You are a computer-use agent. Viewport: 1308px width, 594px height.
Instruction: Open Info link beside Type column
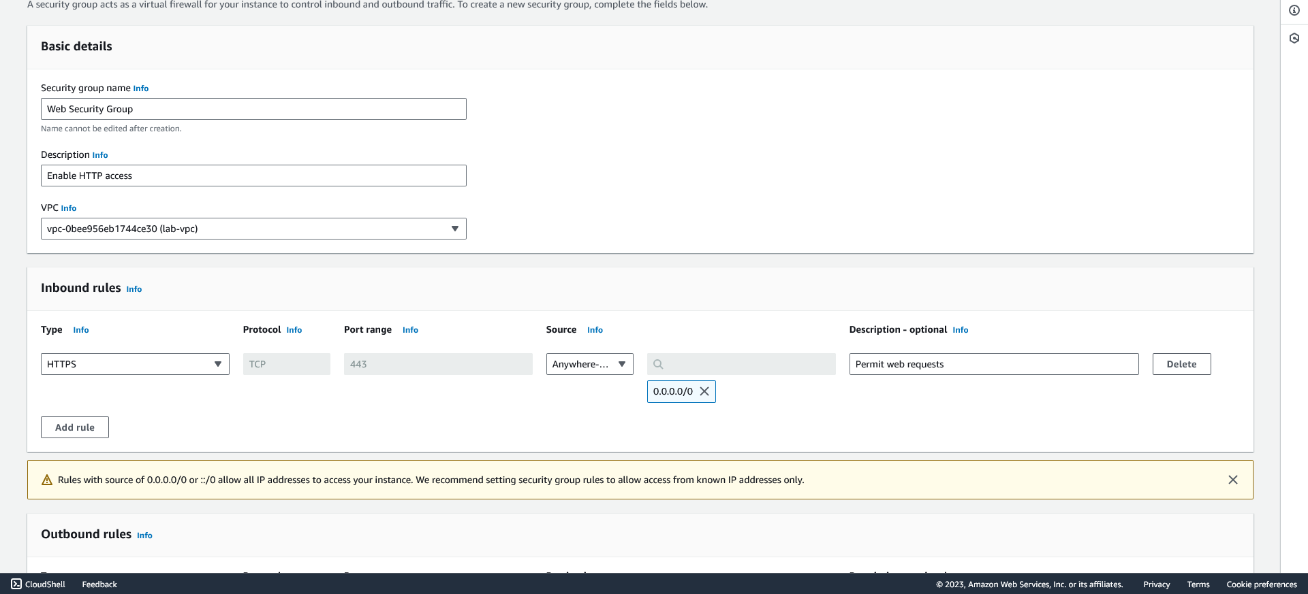tap(81, 330)
